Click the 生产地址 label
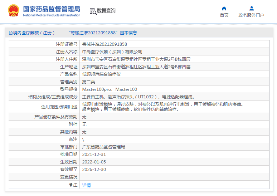The width and height of the screenshot is (277, 196). coord(69,67)
